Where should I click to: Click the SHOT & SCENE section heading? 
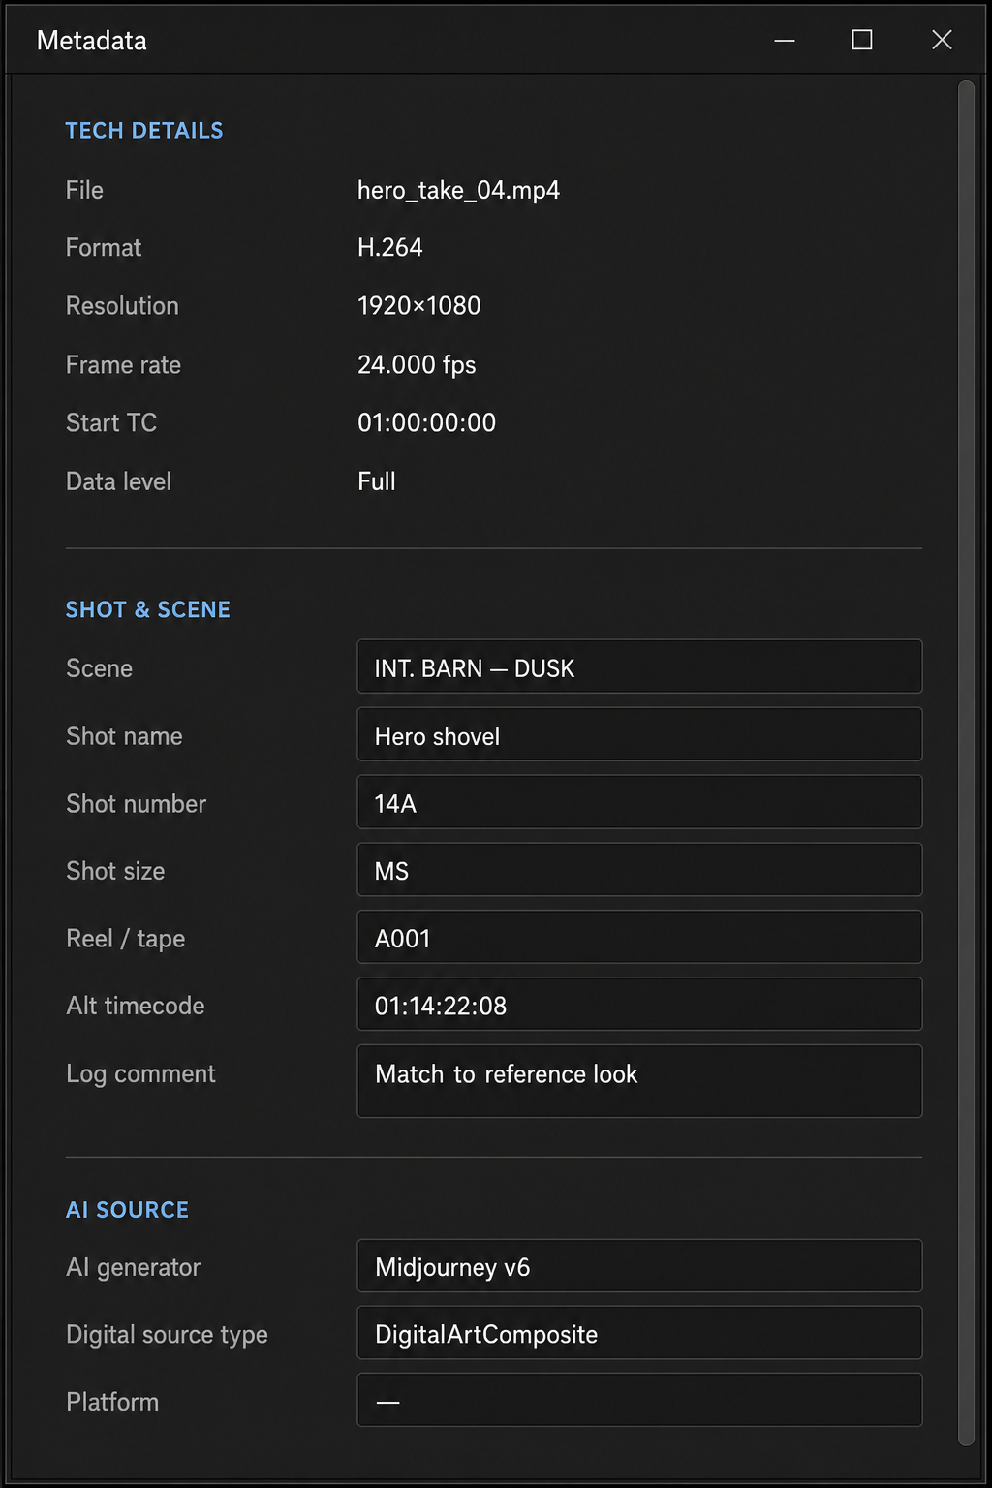pyautogui.click(x=148, y=610)
